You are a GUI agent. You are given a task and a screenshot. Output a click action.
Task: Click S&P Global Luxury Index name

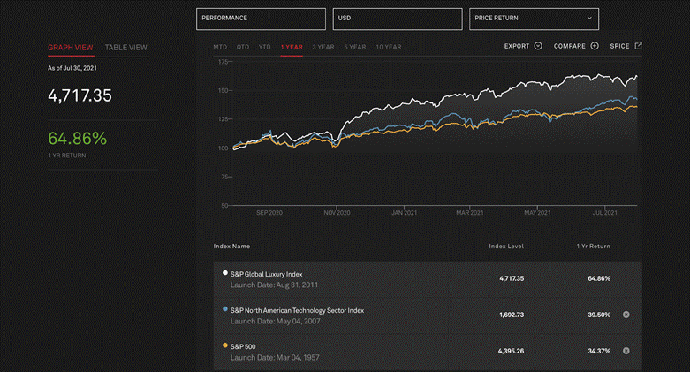tap(266, 274)
